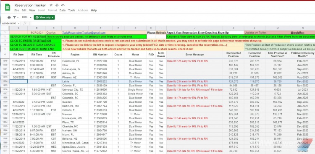Select RN Number cell 113381628
The width and height of the screenshot is (315, 154).
(x=100, y=69)
